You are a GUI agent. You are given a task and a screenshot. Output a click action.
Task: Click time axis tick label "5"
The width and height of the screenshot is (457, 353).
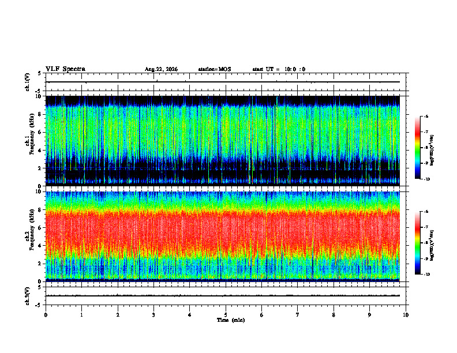[226, 315]
